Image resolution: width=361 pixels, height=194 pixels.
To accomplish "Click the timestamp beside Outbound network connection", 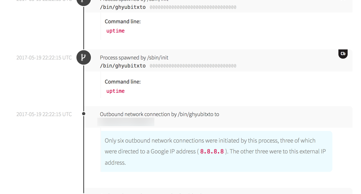I will click(x=44, y=114).
